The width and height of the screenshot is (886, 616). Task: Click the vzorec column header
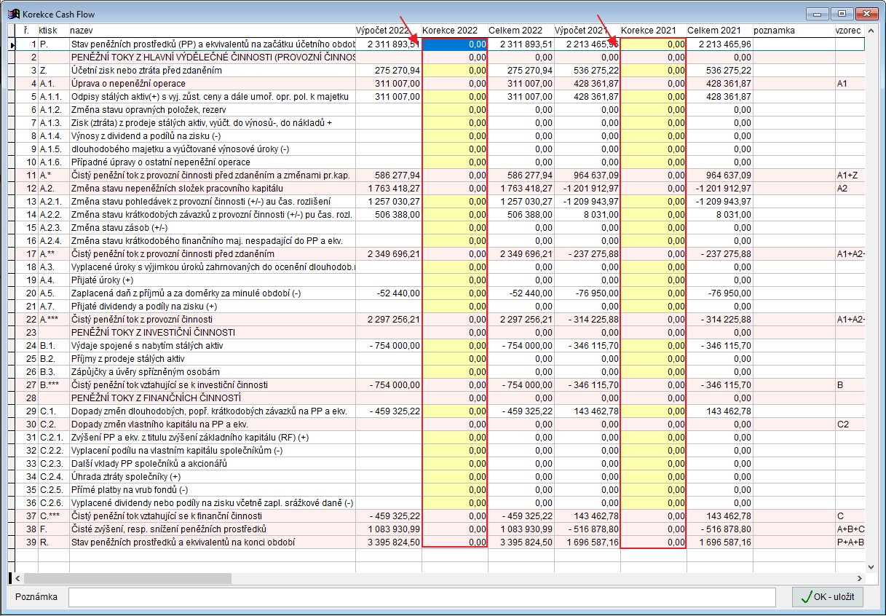[x=849, y=31]
